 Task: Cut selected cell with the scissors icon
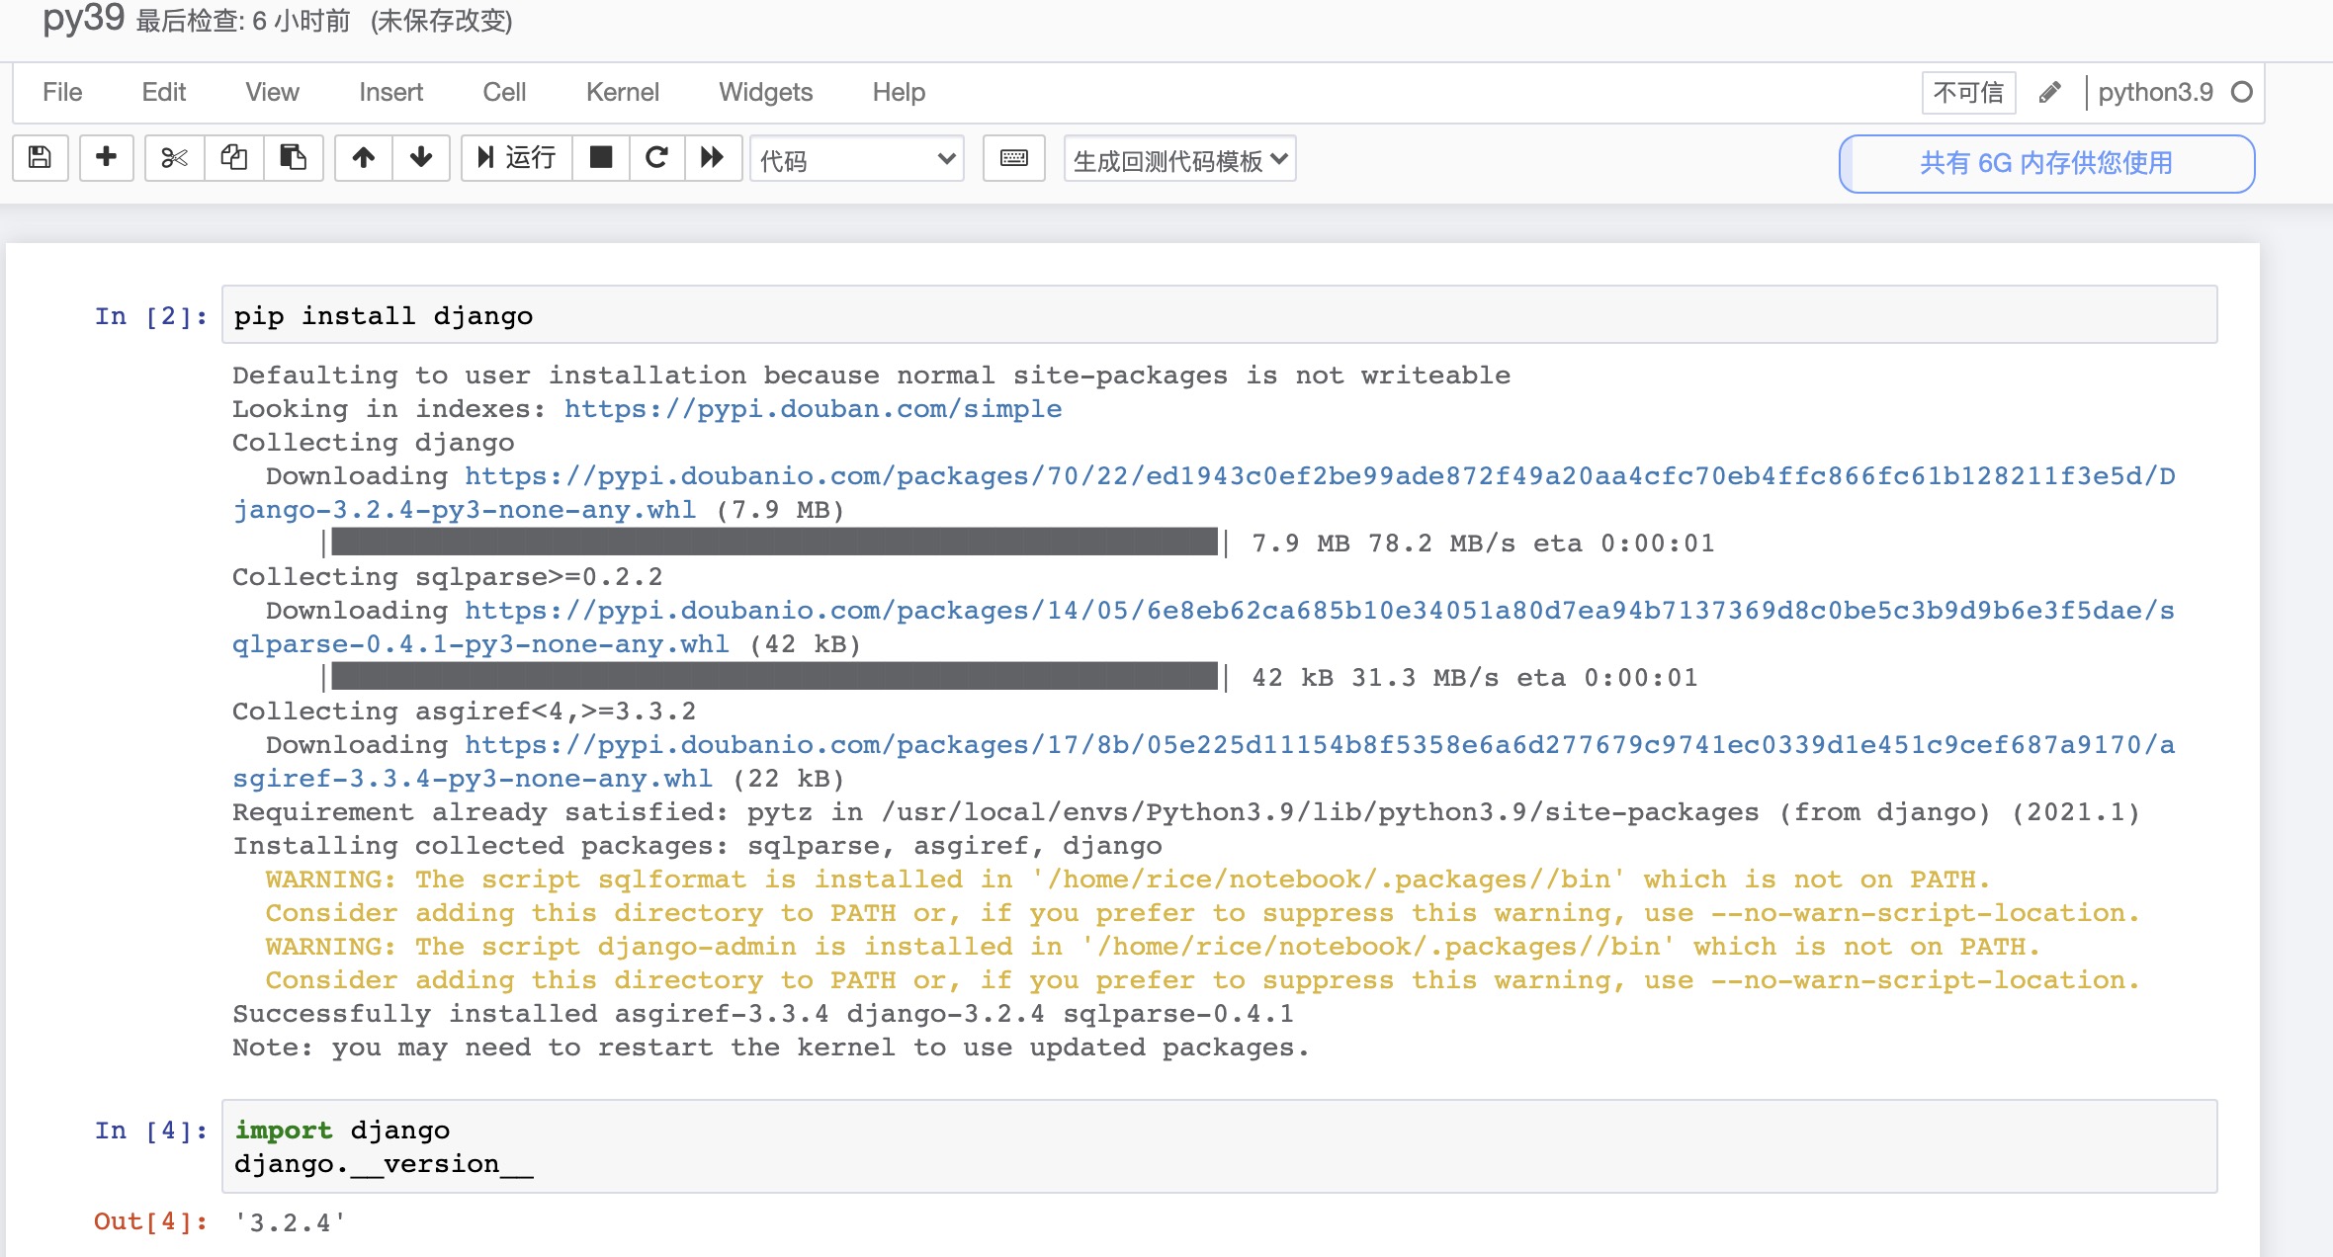tap(175, 158)
